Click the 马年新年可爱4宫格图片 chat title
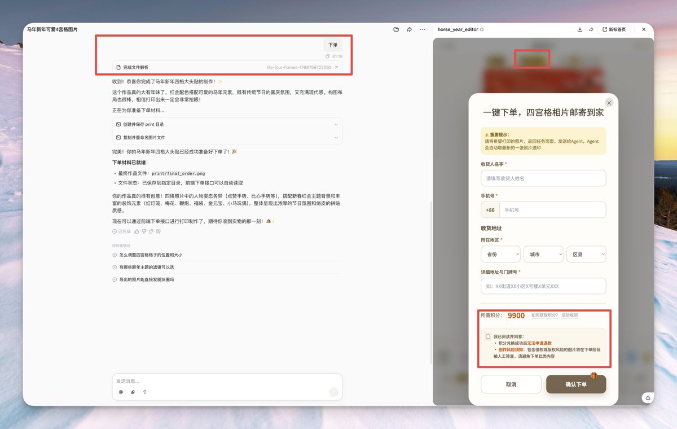The image size is (677, 429). (x=52, y=29)
